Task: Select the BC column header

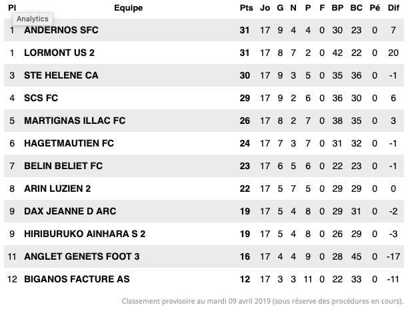Action: 356,8
